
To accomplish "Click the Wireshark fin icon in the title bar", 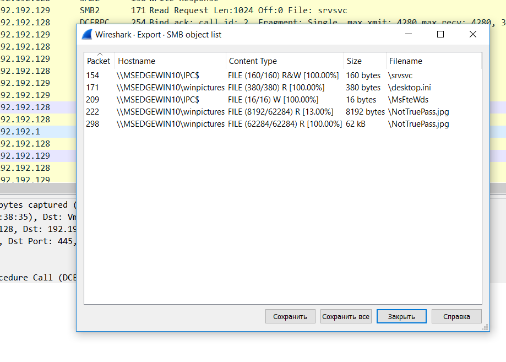I will pyautogui.click(x=87, y=34).
